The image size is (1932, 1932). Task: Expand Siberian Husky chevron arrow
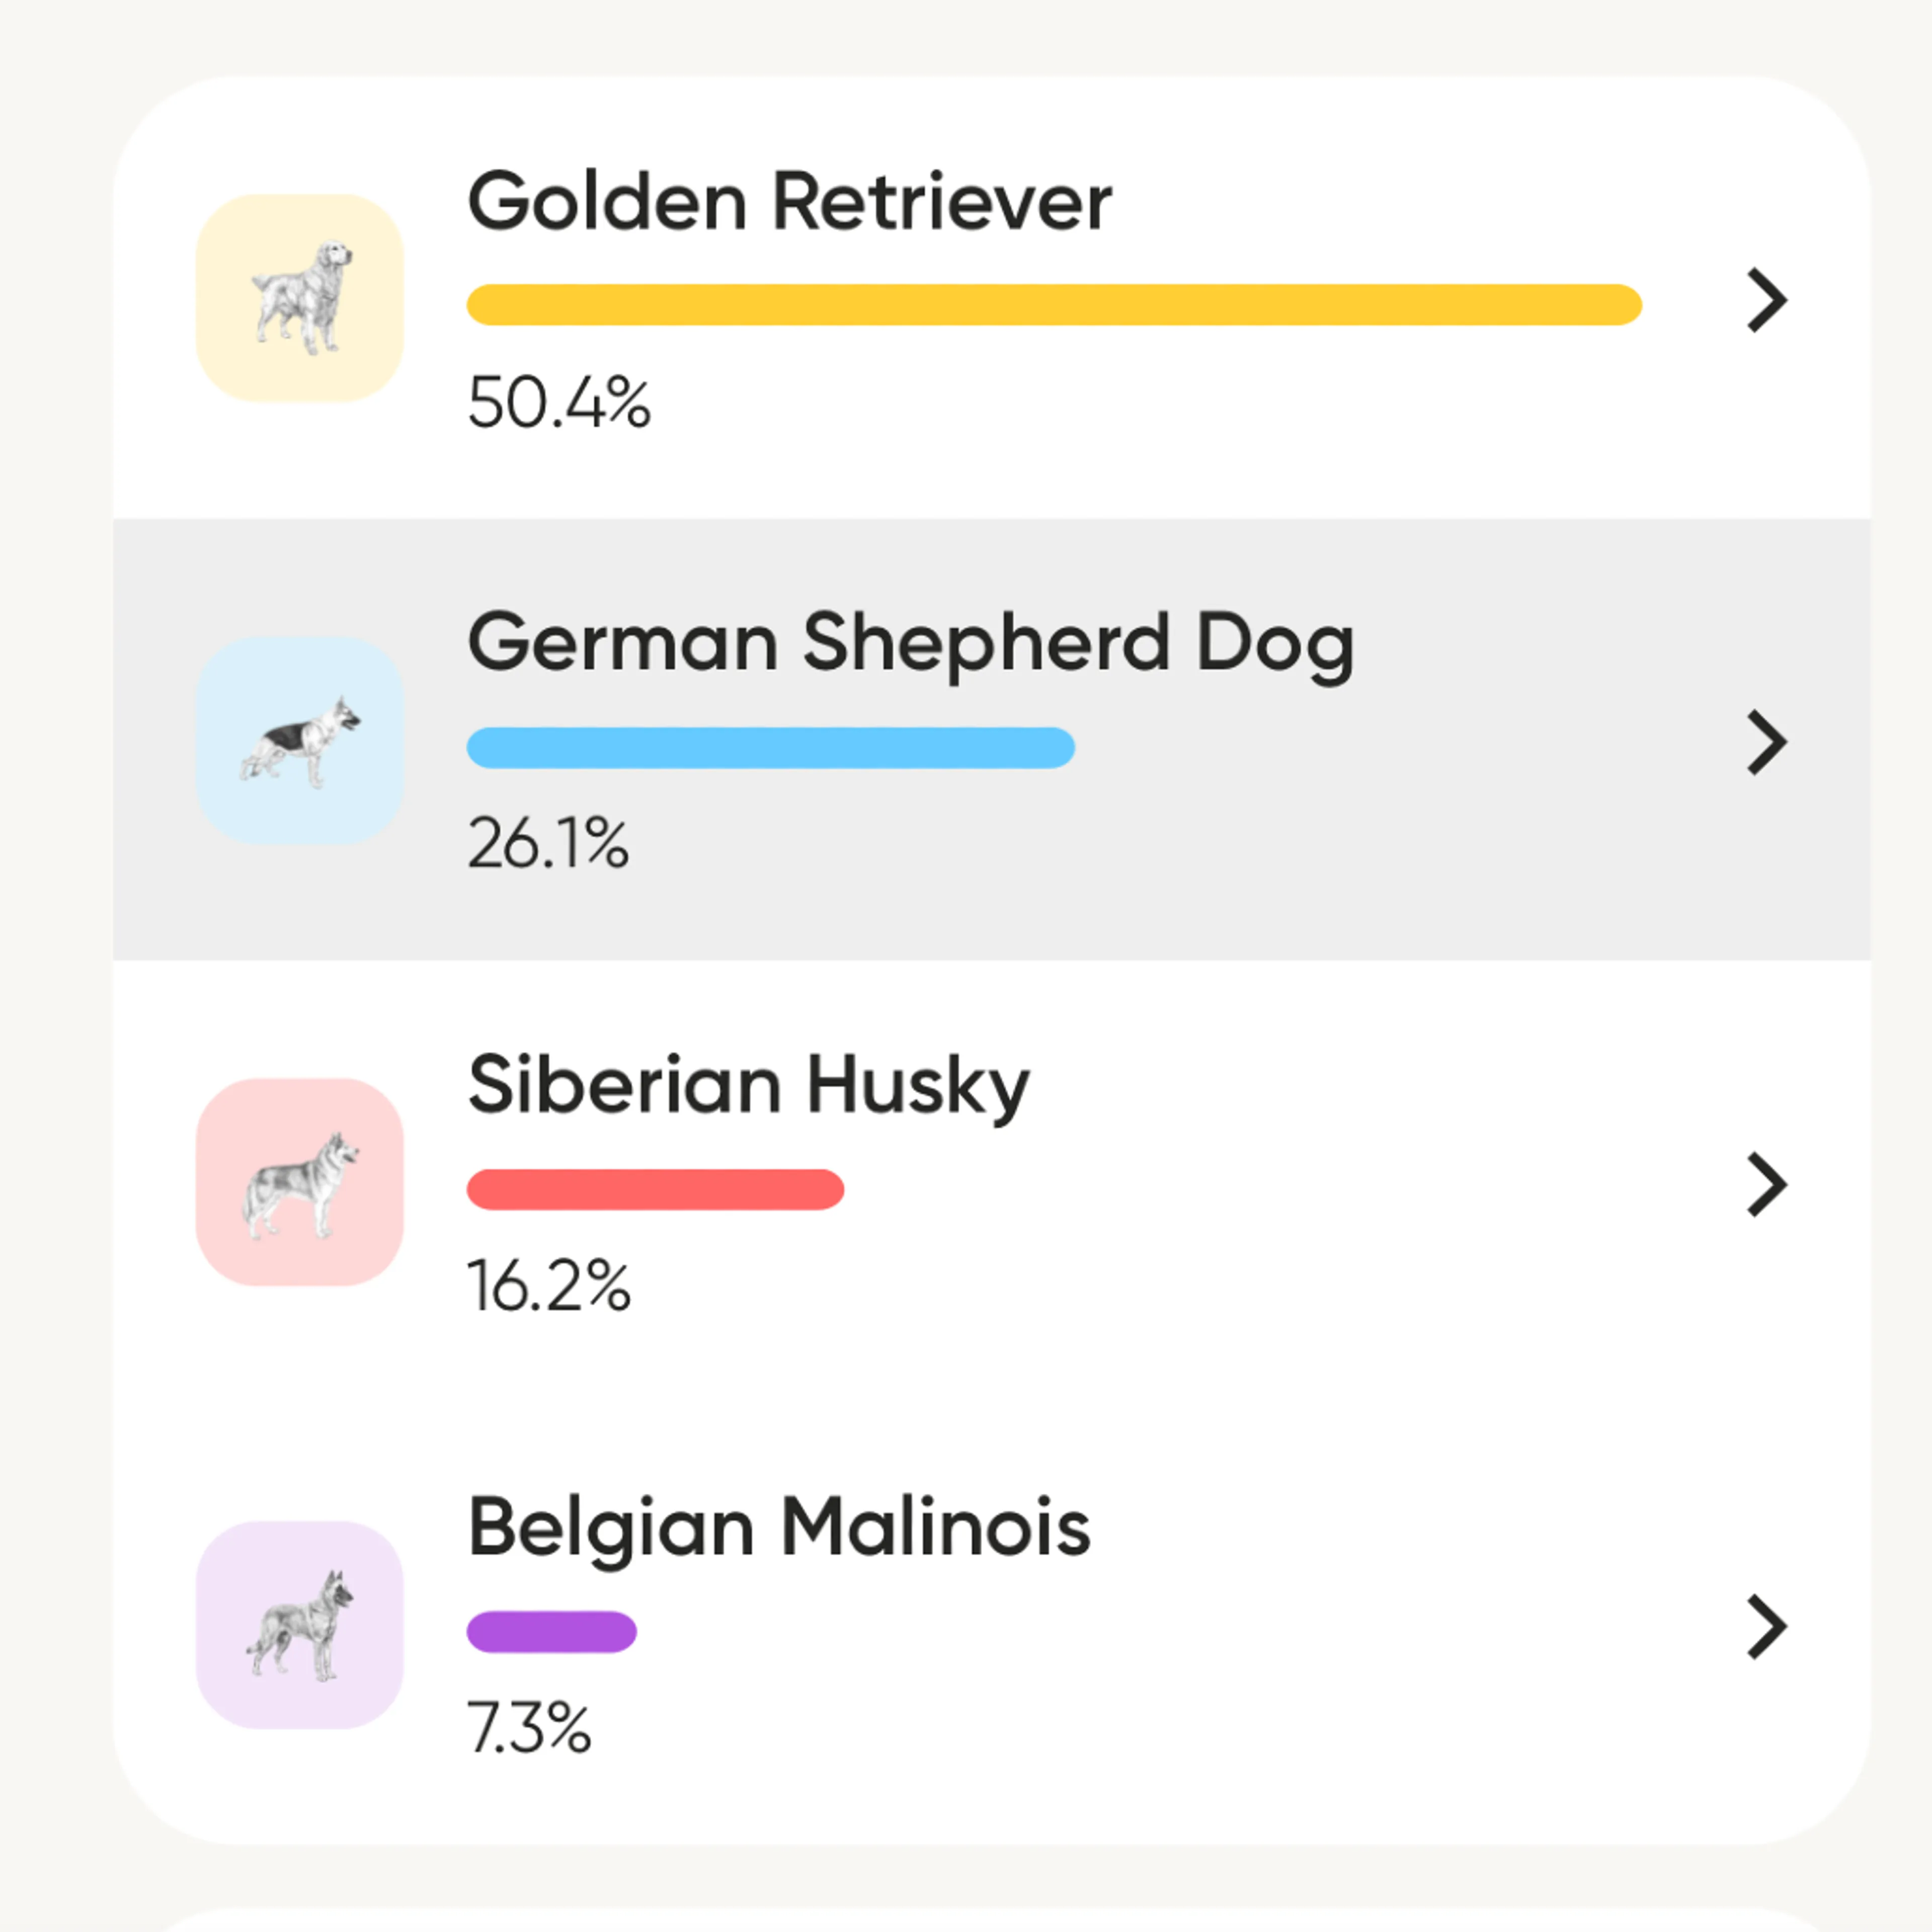pos(1766,1184)
